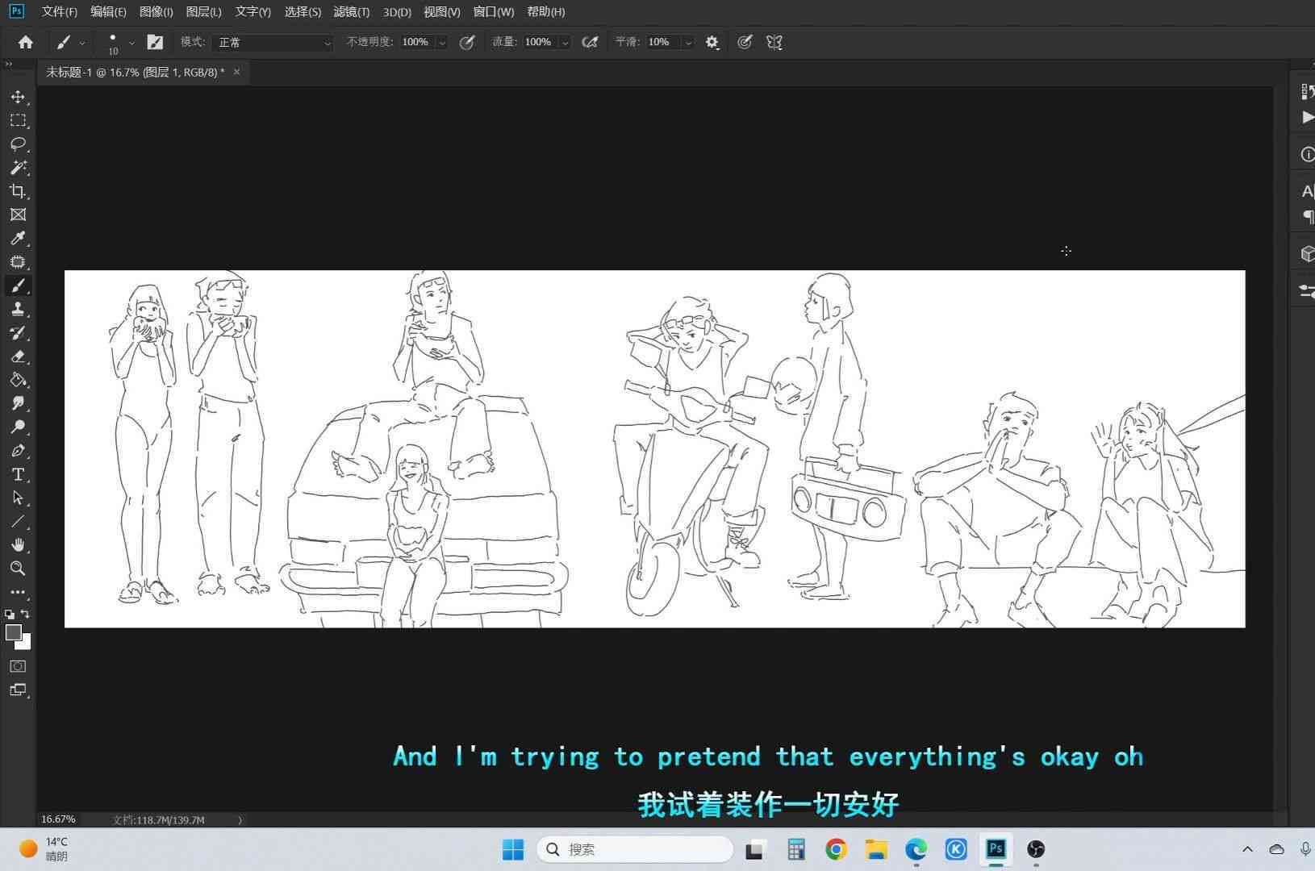1315x871 pixels.
Task: Select the Eyedropper tool
Action: 18,238
